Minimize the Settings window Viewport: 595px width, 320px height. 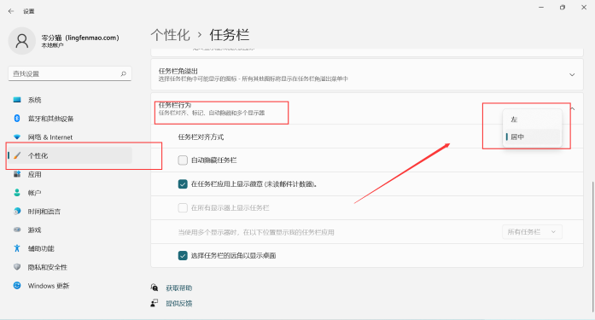541,7
